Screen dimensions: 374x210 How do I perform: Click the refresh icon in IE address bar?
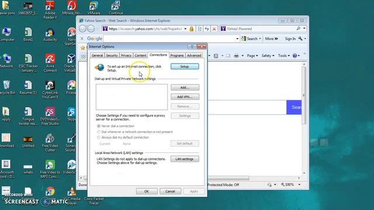(207, 29)
